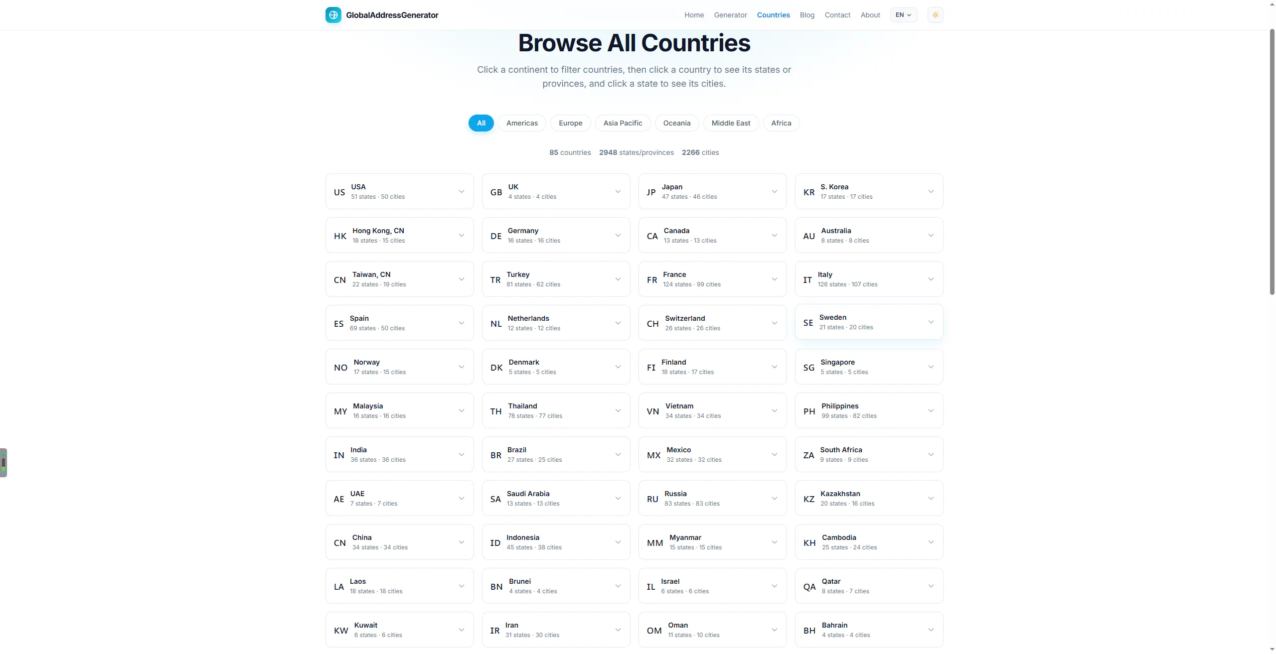Expand the Italy card chevron
Screen dimensions: 1276x654
click(x=931, y=279)
